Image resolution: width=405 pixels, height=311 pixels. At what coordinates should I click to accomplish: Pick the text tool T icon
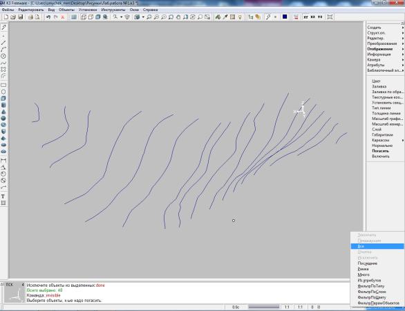coord(3,197)
